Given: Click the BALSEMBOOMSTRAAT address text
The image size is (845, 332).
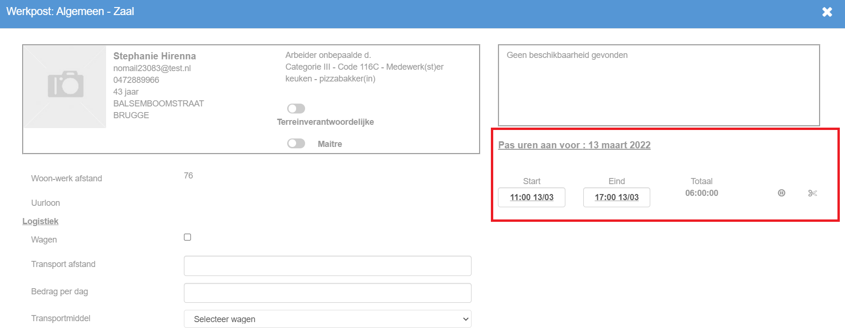Looking at the screenshot, I should tap(158, 104).
